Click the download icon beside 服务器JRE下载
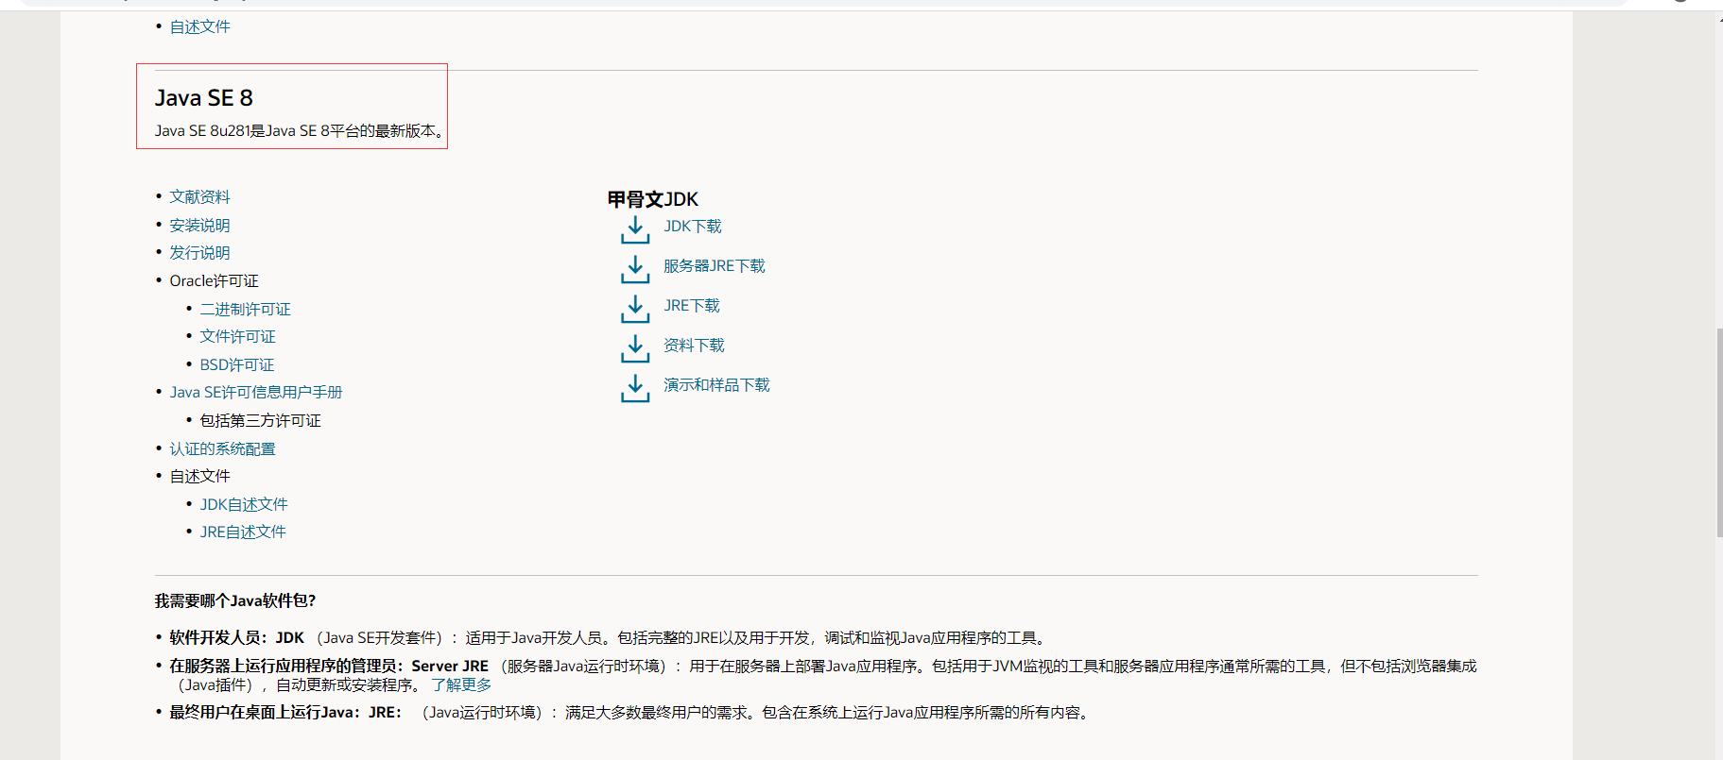The width and height of the screenshot is (1723, 760). 635,269
